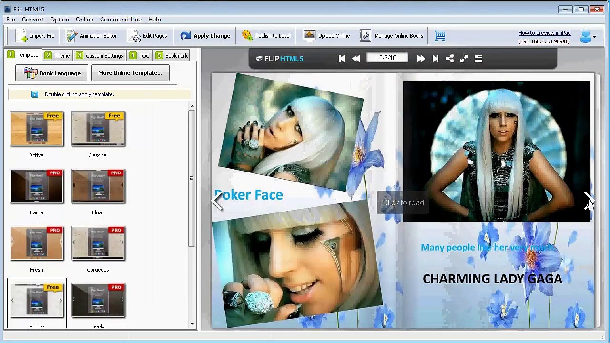The image size is (610, 343).
Task: Go to first page in viewer
Action: (x=342, y=59)
